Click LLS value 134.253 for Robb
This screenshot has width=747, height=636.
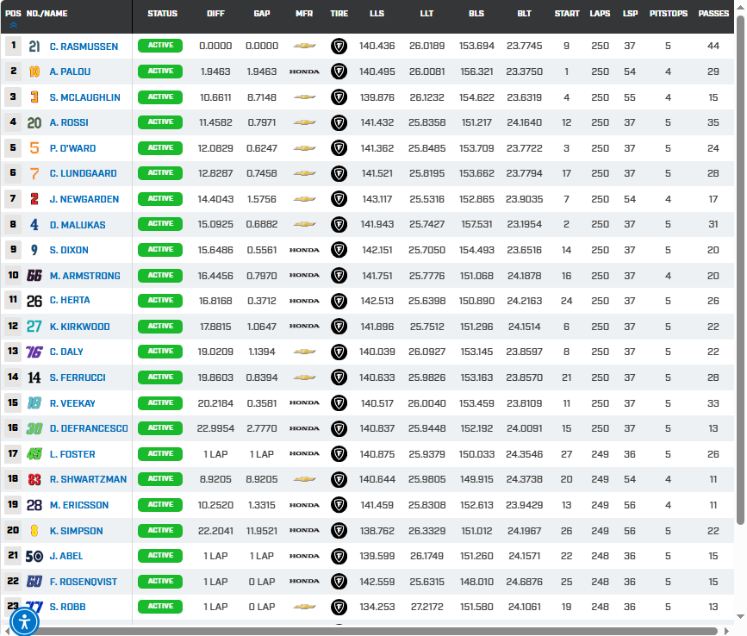[x=377, y=607]
